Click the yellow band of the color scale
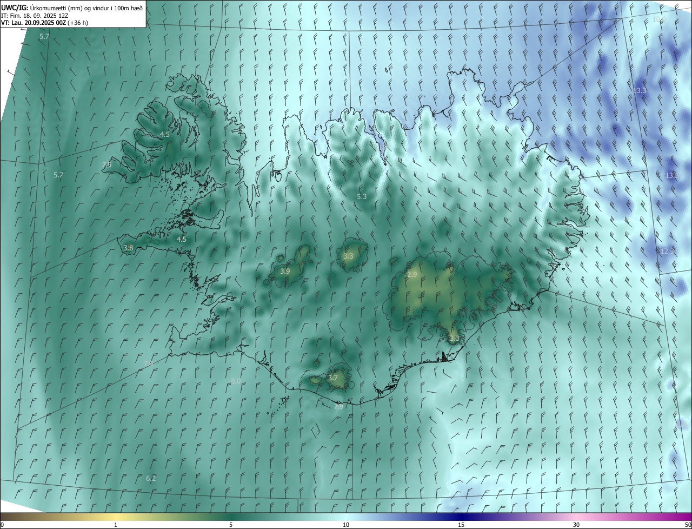The width and height of the screenshot is (692, 529). [x=116, y=517]
